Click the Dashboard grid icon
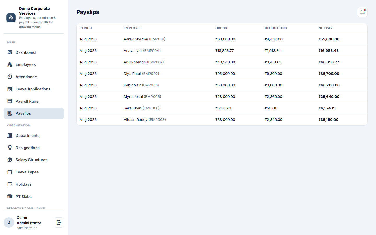Image resolution: width=376 pixels, height=235 pixels. pos(10,52)
